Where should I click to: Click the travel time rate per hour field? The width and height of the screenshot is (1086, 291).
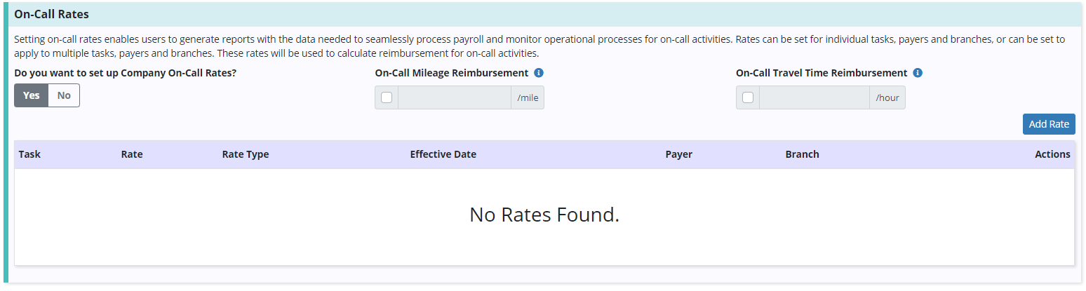pyautogui.click(x=814, y=97)
